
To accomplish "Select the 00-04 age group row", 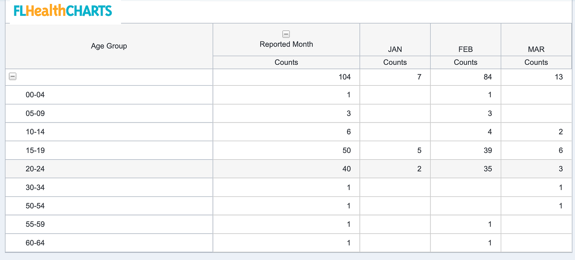I will tap(36, 95).
